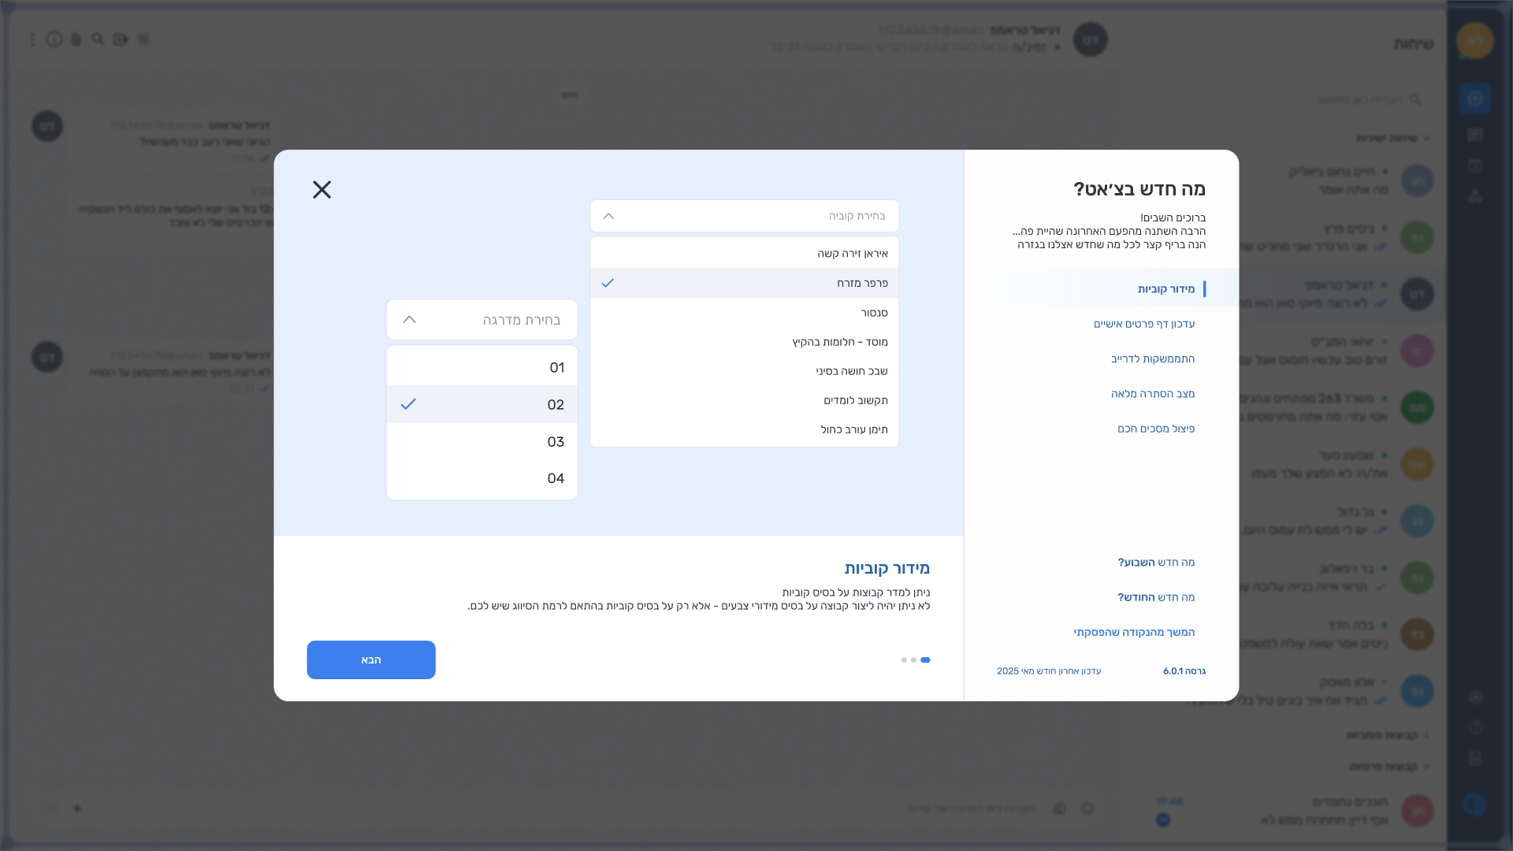Close the 'What's new' dialog with X
The height and width of the screenshot is (851, 1513).
point(322,189)
